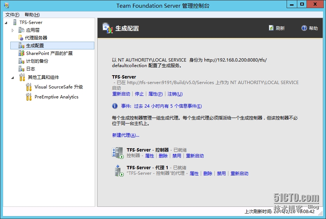Open 属性 for 代理 1
This screenshot has width=326, height=219.
pyautogui.click(x=194, y=173)
